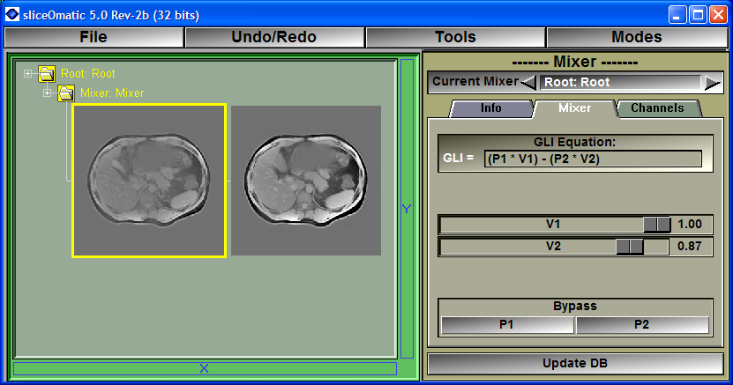Click the GLI equation input field

coord(593,159)
